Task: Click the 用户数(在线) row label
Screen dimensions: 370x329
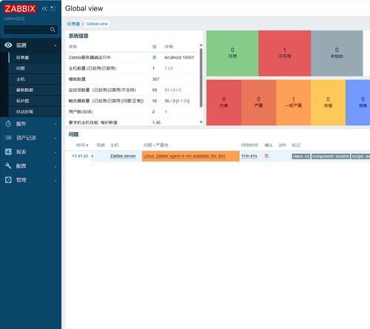Action: click(x=81, y=112)
